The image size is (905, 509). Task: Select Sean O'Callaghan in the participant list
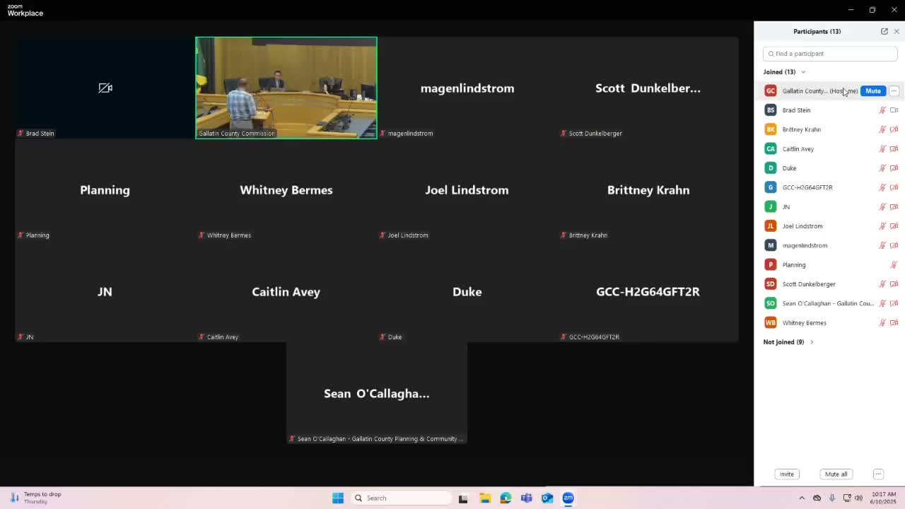click(827, 303)
